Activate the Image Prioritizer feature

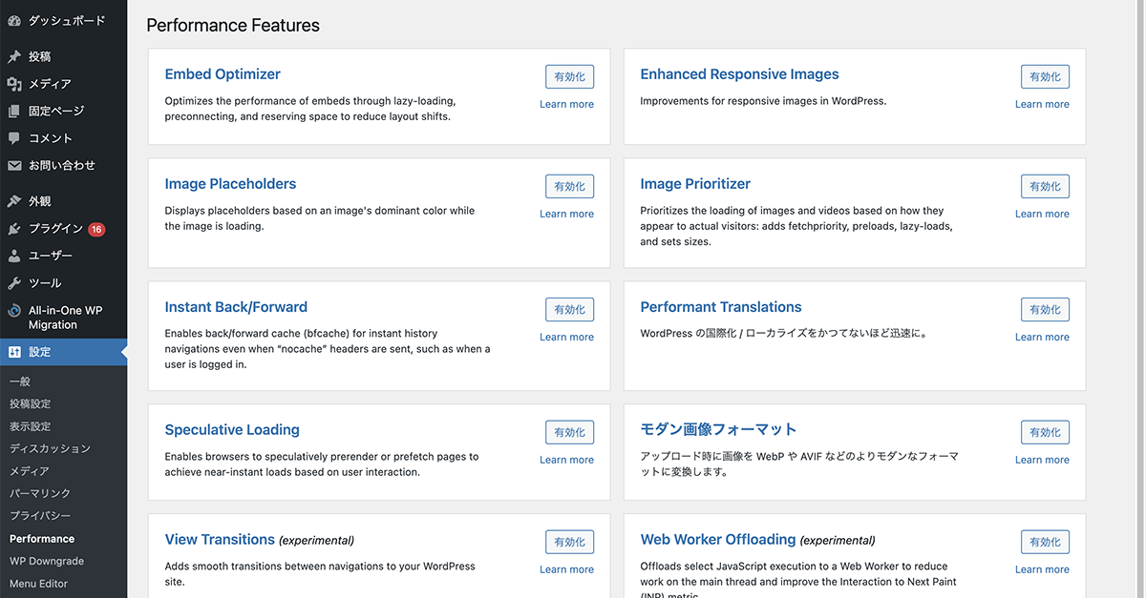click(1045, 187)
